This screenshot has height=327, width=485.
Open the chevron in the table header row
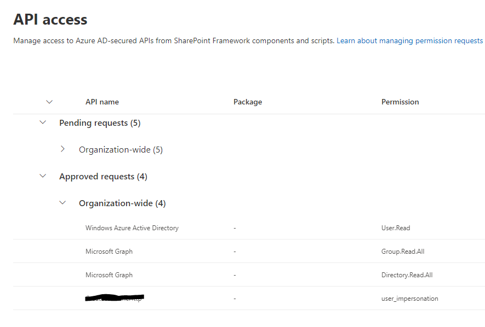click(49, 102)
